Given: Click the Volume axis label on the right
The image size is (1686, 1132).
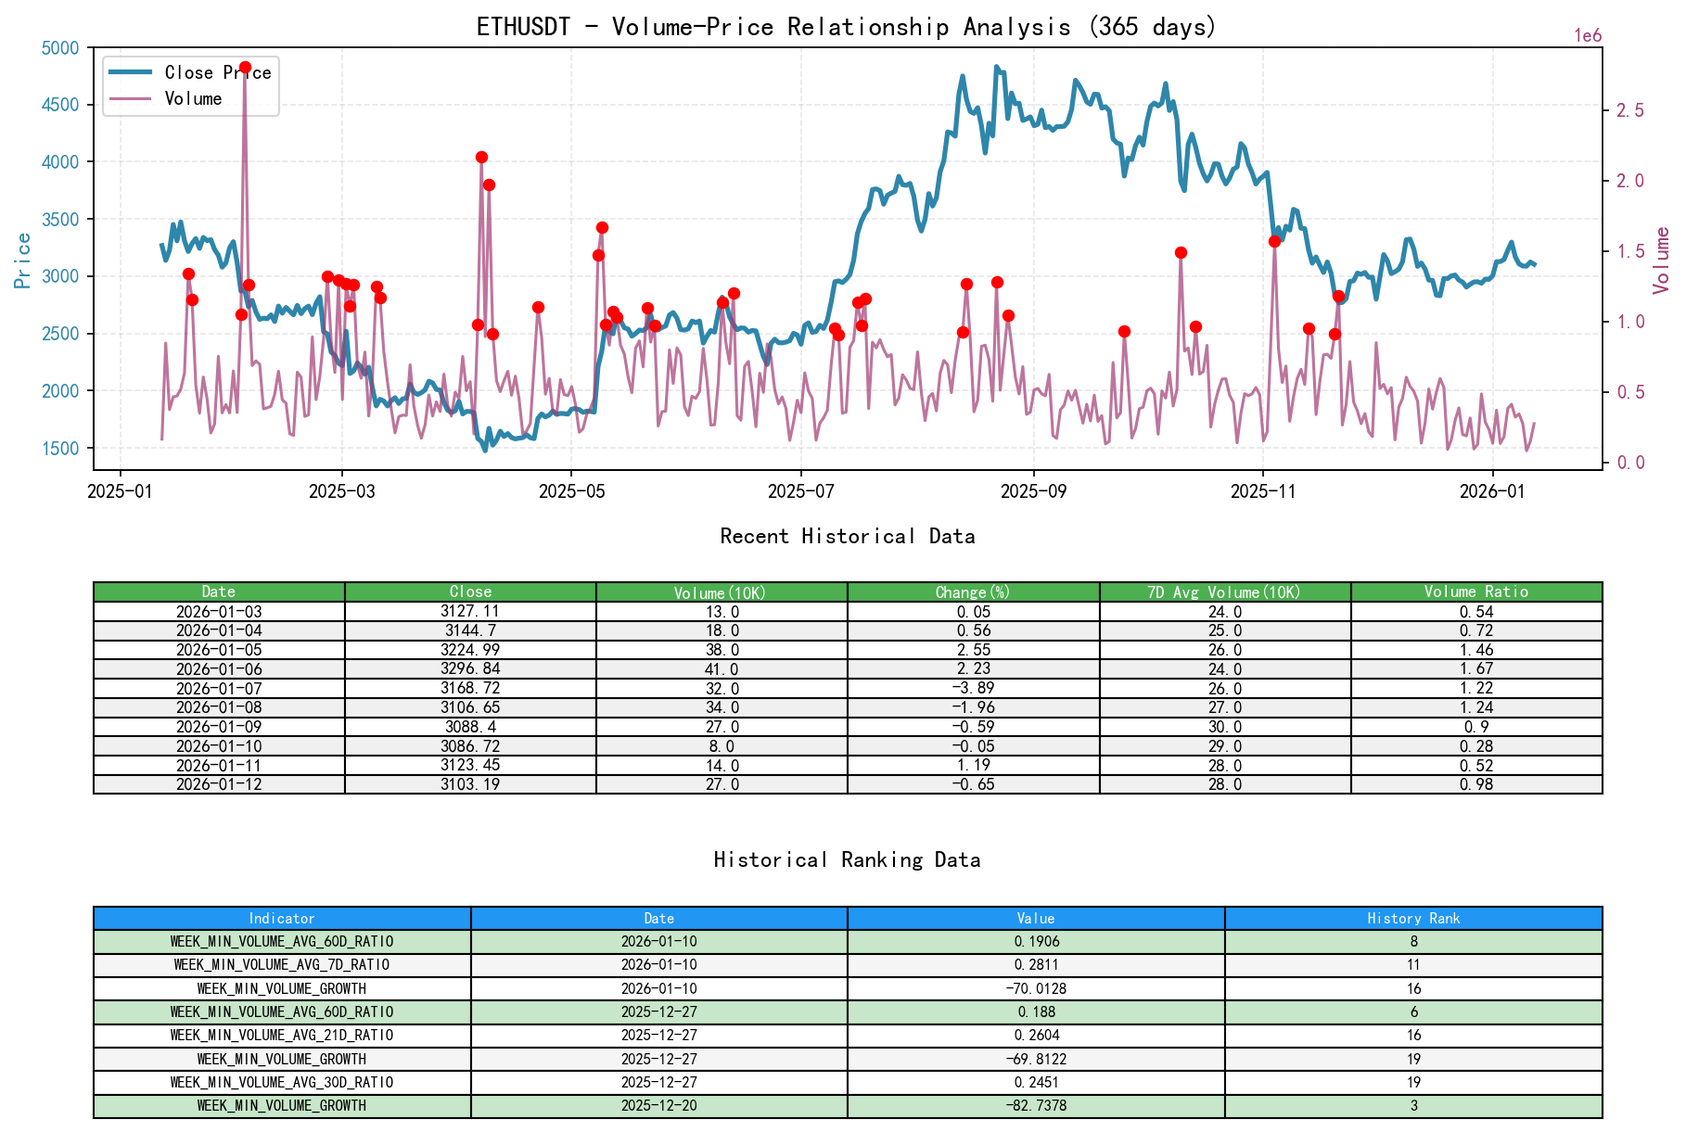Looking at the screenshot, I should (x=1663, y=261).
